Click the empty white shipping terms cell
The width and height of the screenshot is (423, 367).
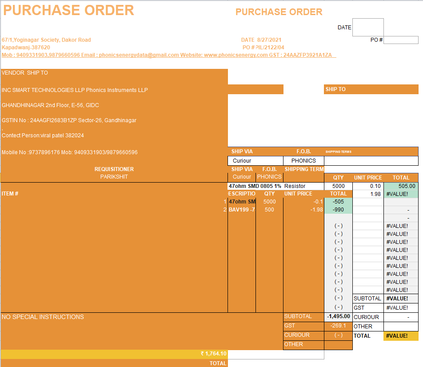[x=371, y=161]
